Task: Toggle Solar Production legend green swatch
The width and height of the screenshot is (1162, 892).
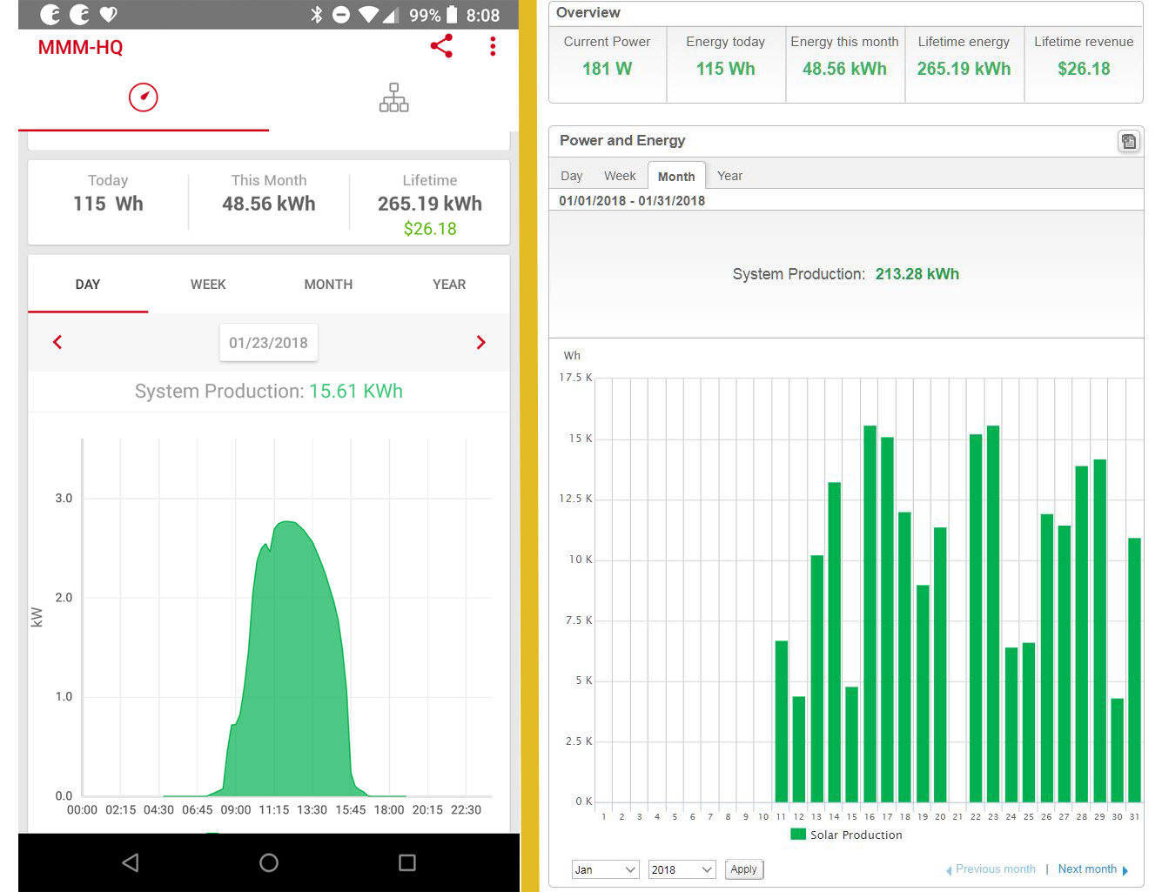Action: point(797,834)
